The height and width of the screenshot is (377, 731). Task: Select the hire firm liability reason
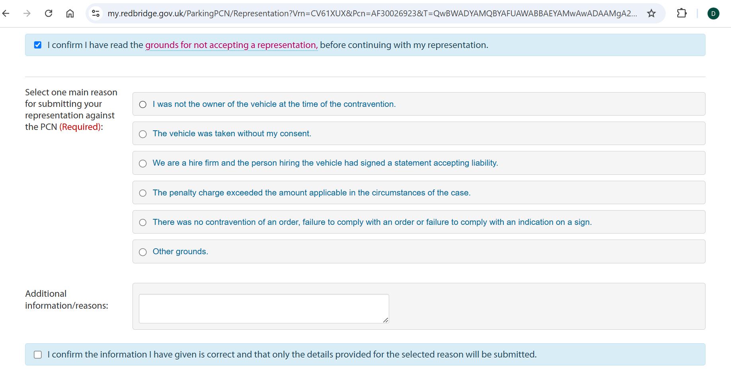(x=143, y=164)
